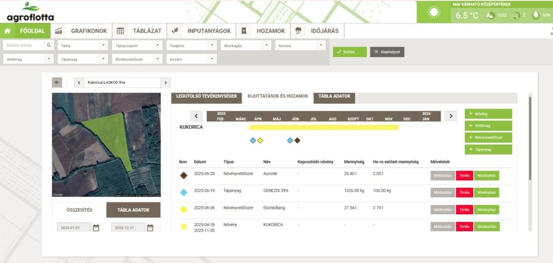Click Módosítás for the GENEZIS 39% row
Image resolution: width=553 pixels, height=263 pixels.
442,192
